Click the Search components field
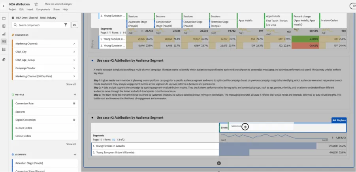The height and width of the screenshot is (172, 356). pyautogui.click(x=41, y=25)
